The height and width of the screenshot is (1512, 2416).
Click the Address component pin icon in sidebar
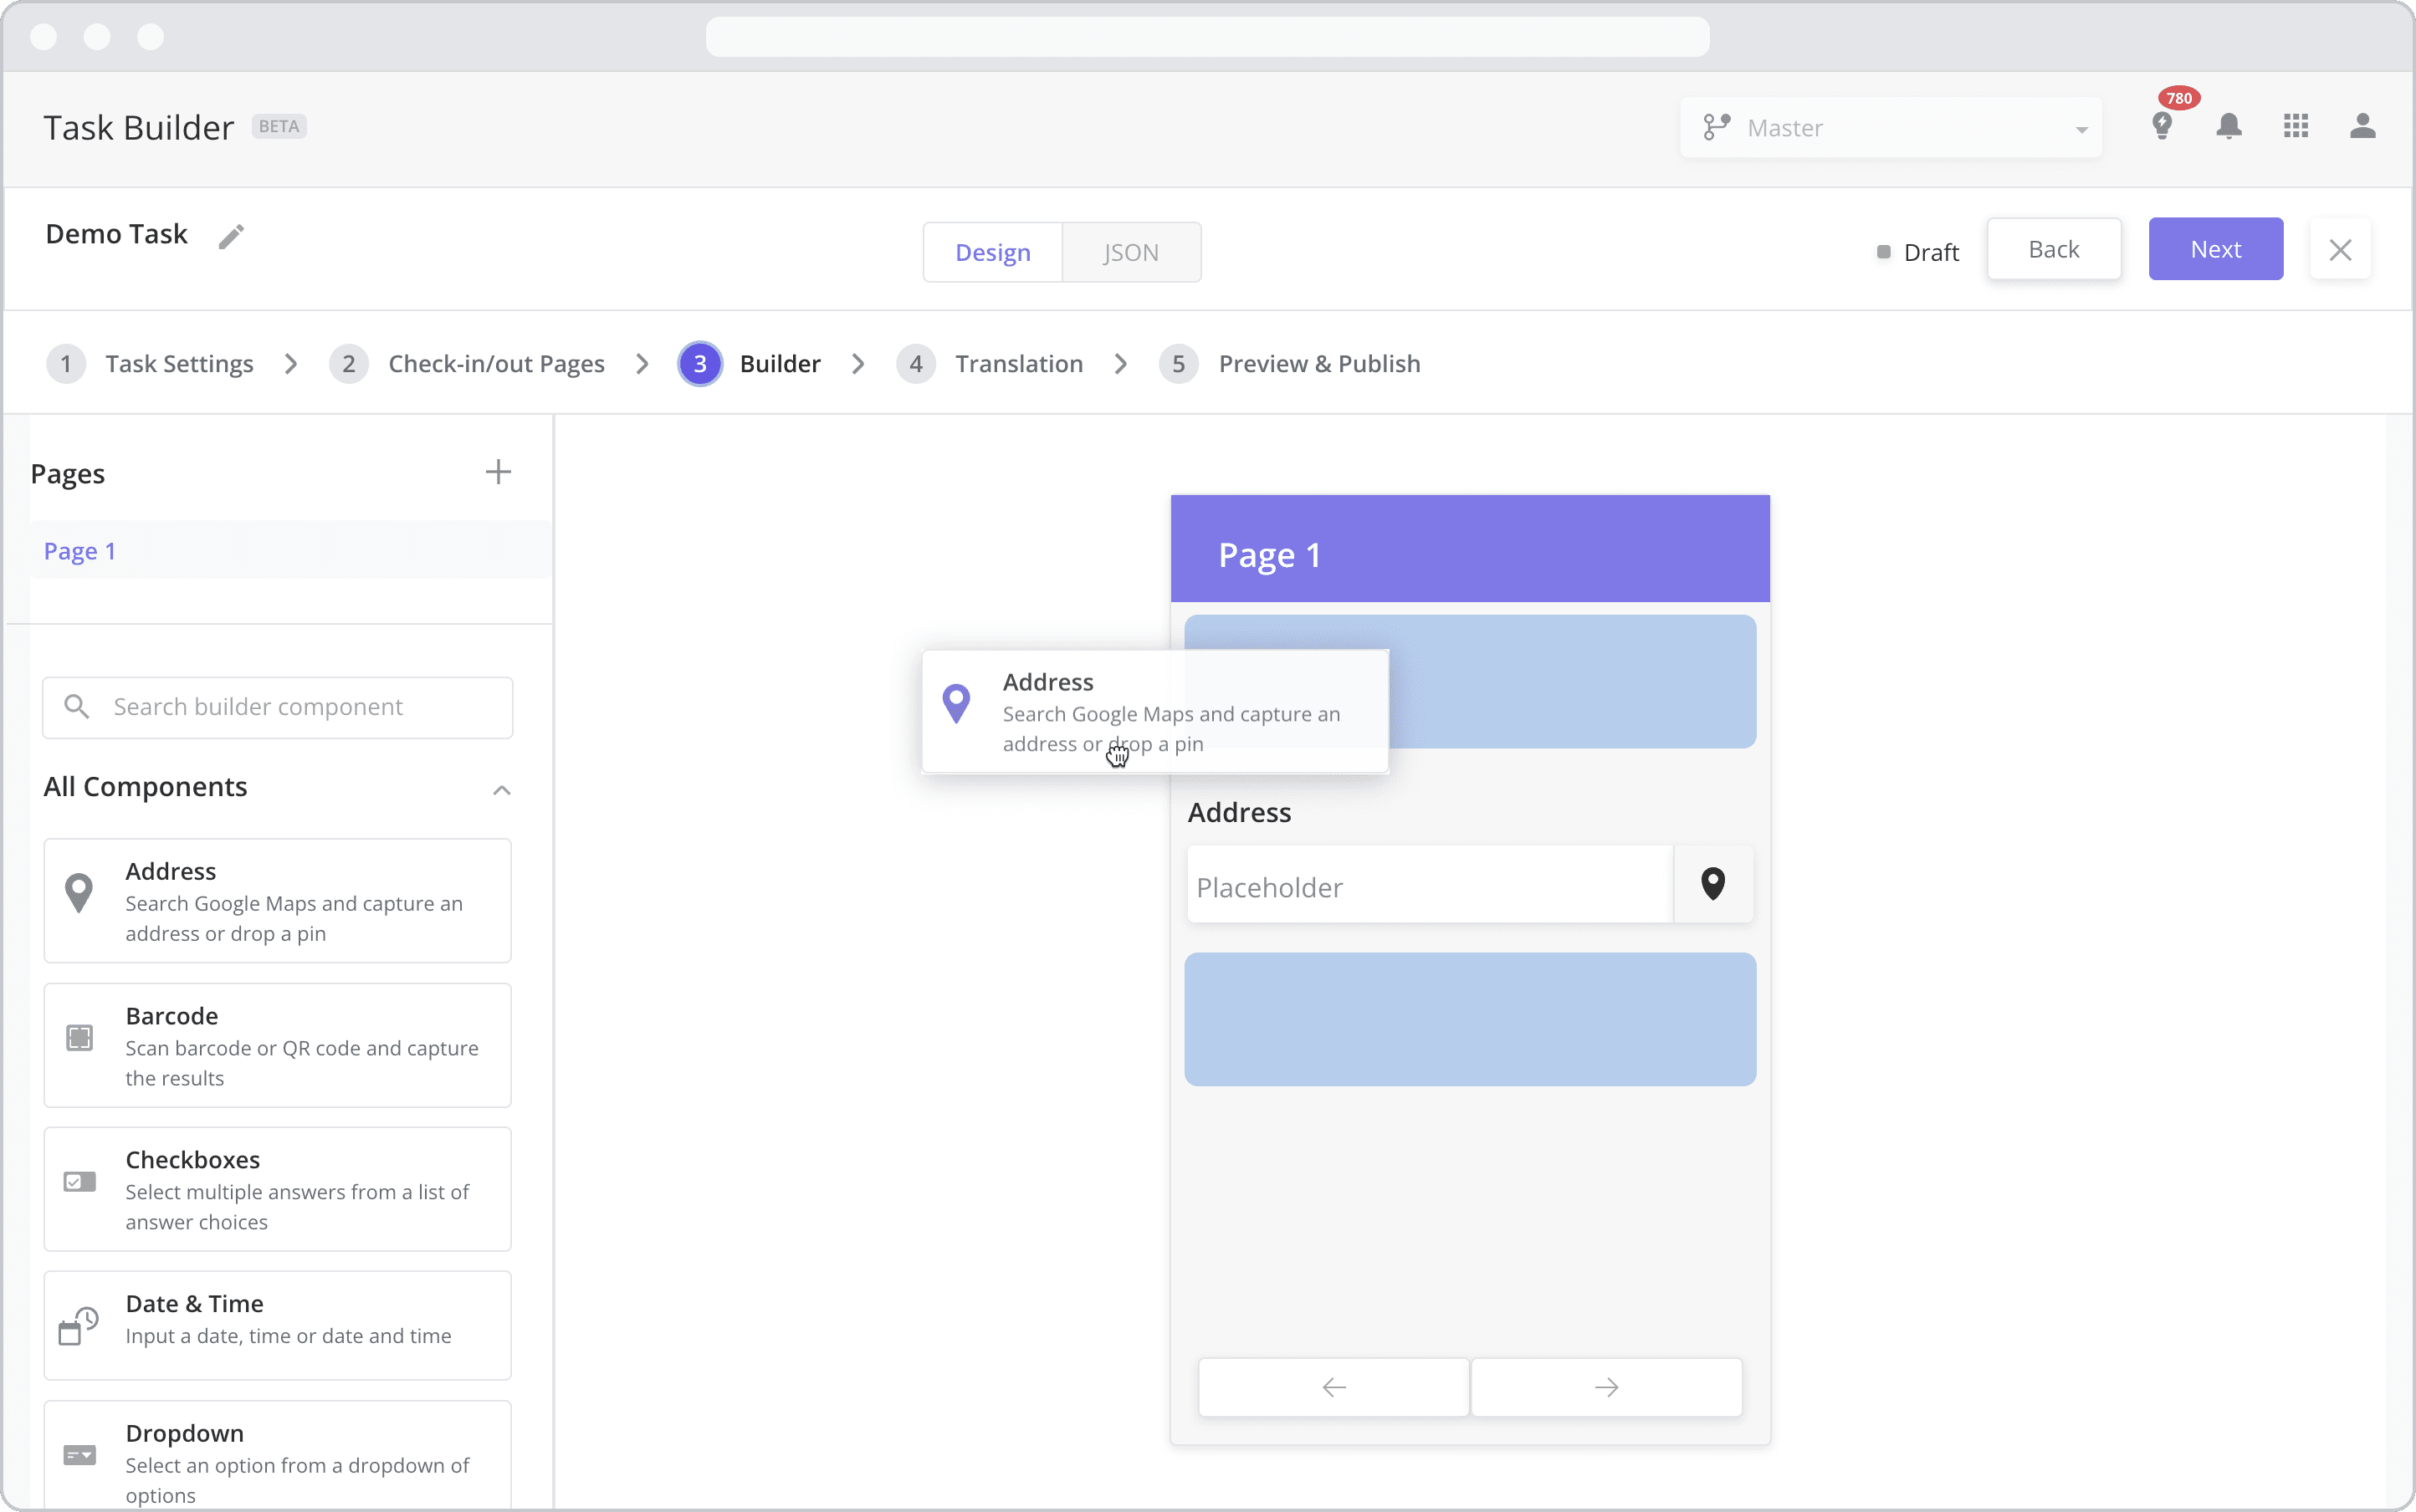click(79, 893)
